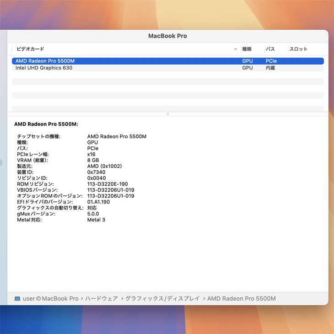Click the VRAM (総量) label
This screenshot has width=334, height=334.
(x=32, y=160)
